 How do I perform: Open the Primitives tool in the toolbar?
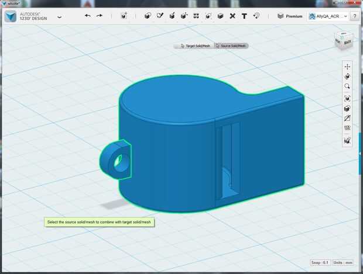[147, 16]
